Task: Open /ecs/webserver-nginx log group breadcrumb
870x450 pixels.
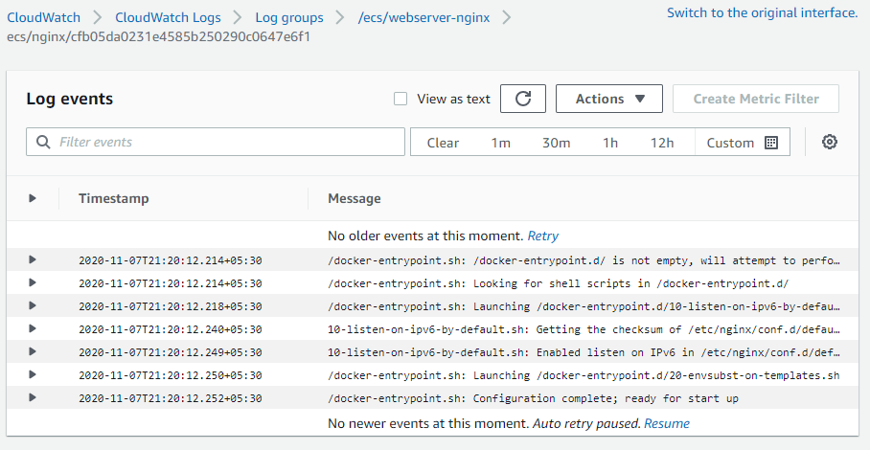Action: (x=424, y=18)
